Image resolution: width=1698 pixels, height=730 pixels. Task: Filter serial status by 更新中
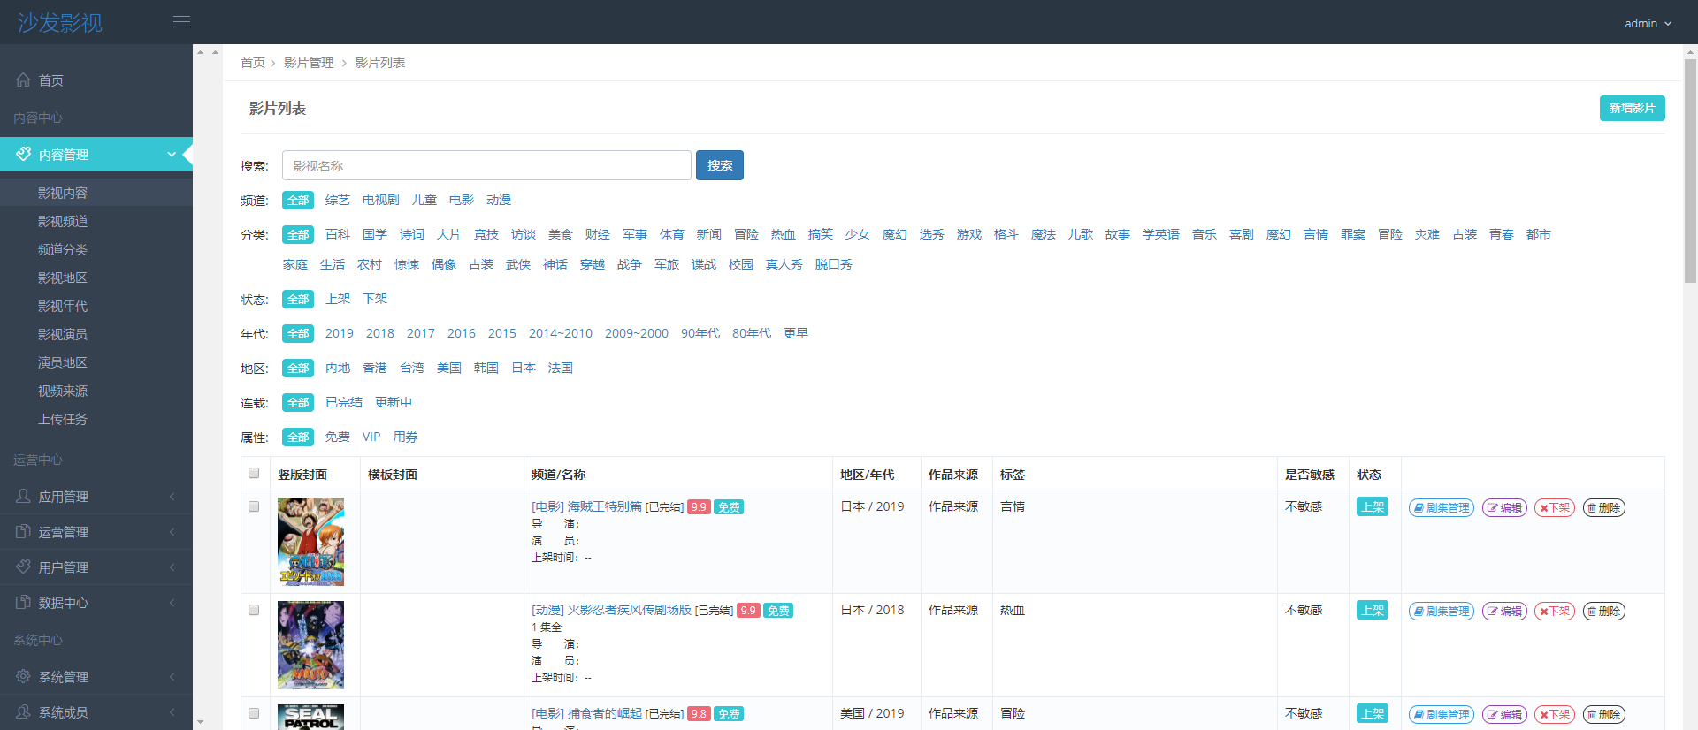394,402
